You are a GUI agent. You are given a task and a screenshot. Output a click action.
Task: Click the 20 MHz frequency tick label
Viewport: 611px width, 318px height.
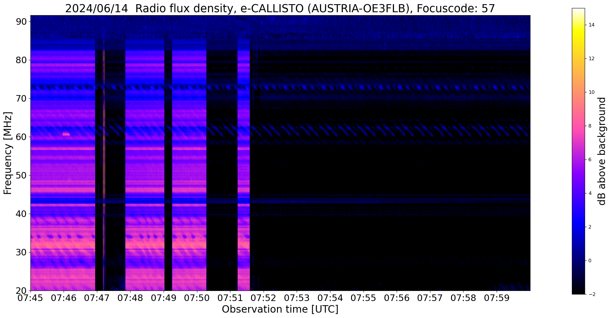tap(21, 291)
